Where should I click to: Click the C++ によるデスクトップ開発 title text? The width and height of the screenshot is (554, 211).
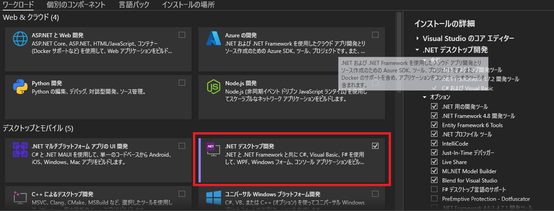point(63,194)
